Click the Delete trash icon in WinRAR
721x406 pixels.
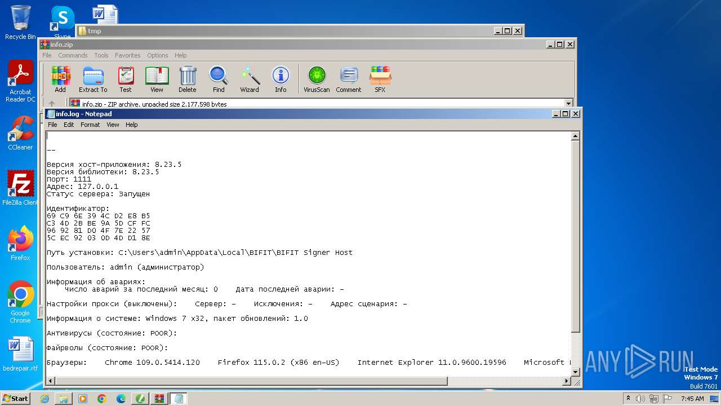tap(188, 80)
